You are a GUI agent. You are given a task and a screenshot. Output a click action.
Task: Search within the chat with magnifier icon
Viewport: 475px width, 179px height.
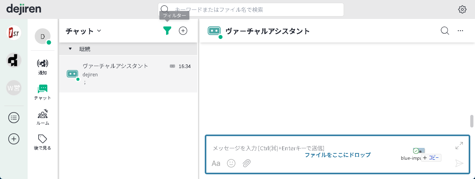445,31
